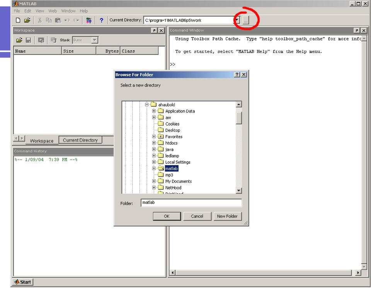Click the browse for folder ellipsis button
Screen dimensions: 371x288
246,20
